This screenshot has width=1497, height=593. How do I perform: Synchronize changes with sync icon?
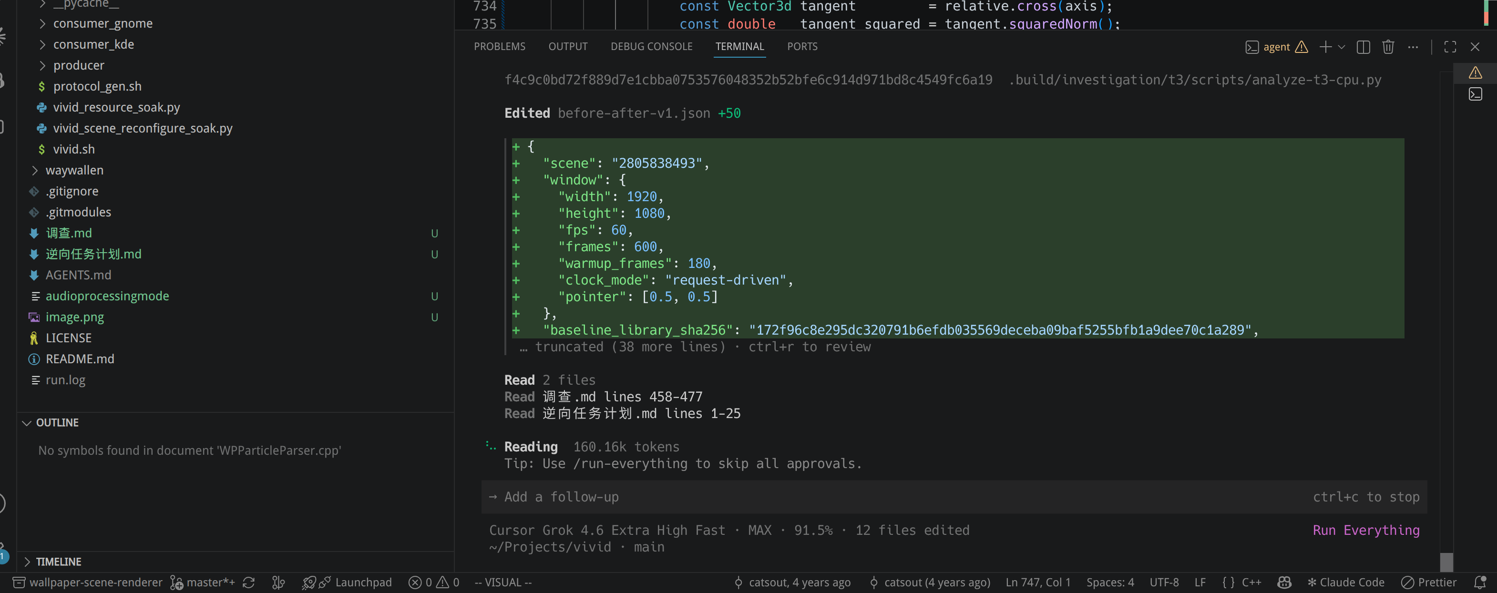tap(249, 583)
